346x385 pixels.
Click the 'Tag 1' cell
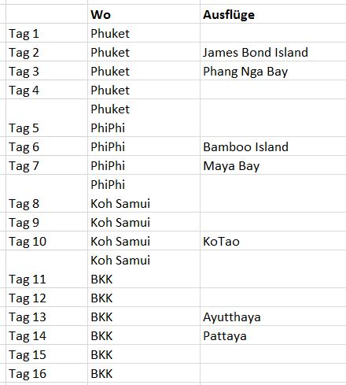(46, 33)
